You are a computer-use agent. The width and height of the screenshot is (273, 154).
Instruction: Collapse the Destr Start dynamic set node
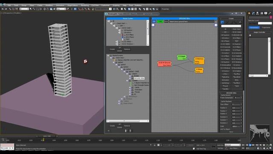[111, 58]
